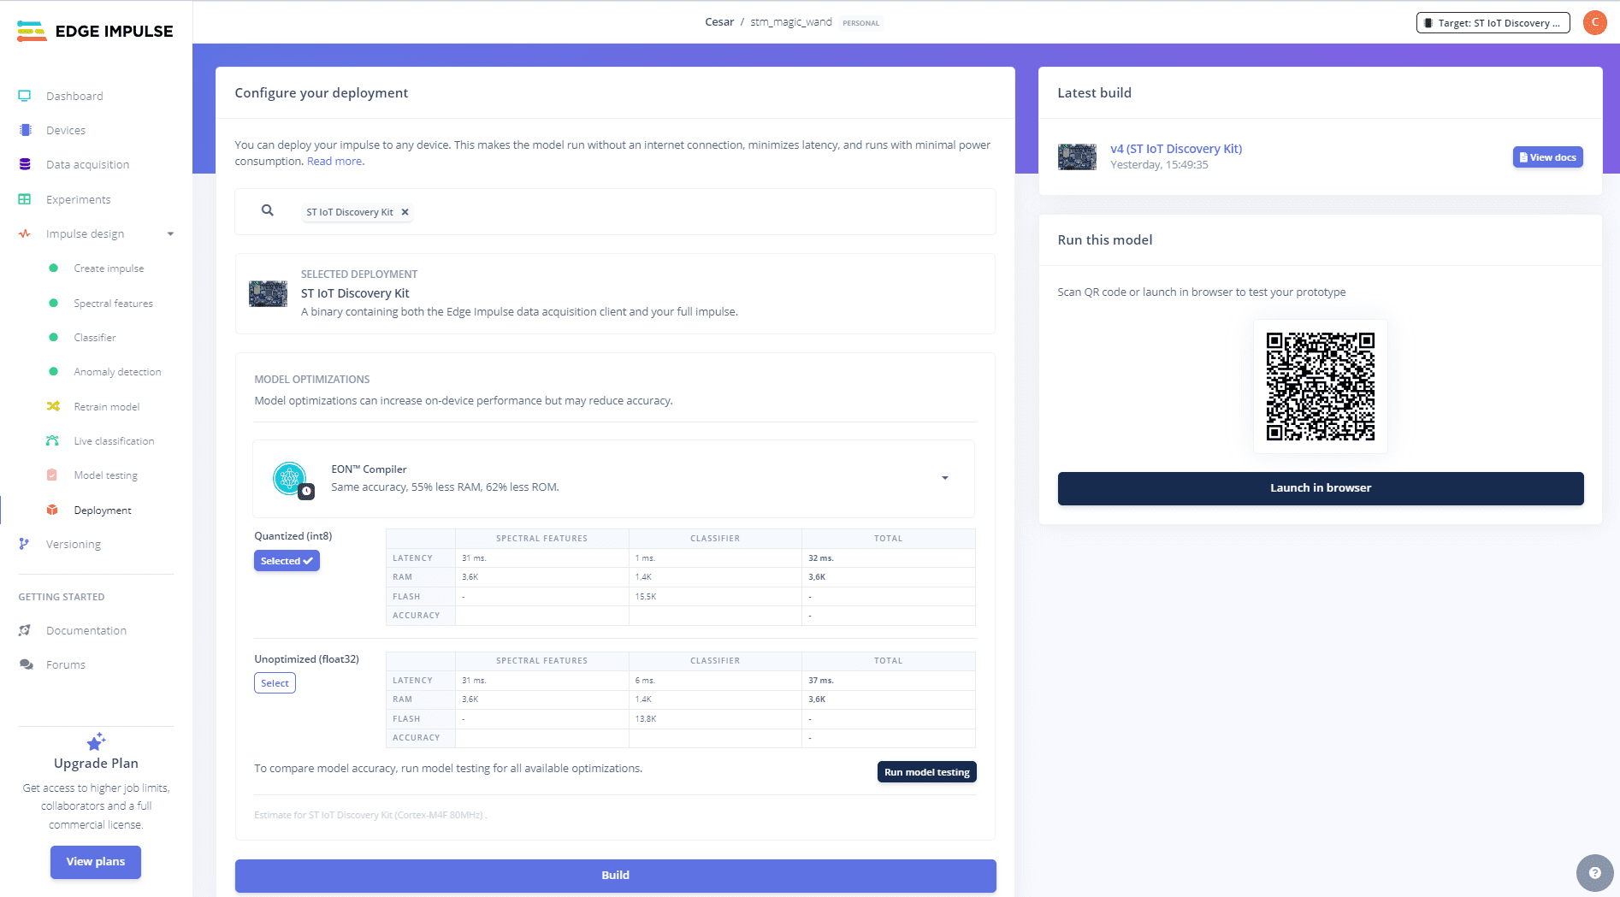This screenshot has height=897, width=1620.
Task: Remove the ST IoT Discovery Kit search tag
Action: [x=405, y=212]
